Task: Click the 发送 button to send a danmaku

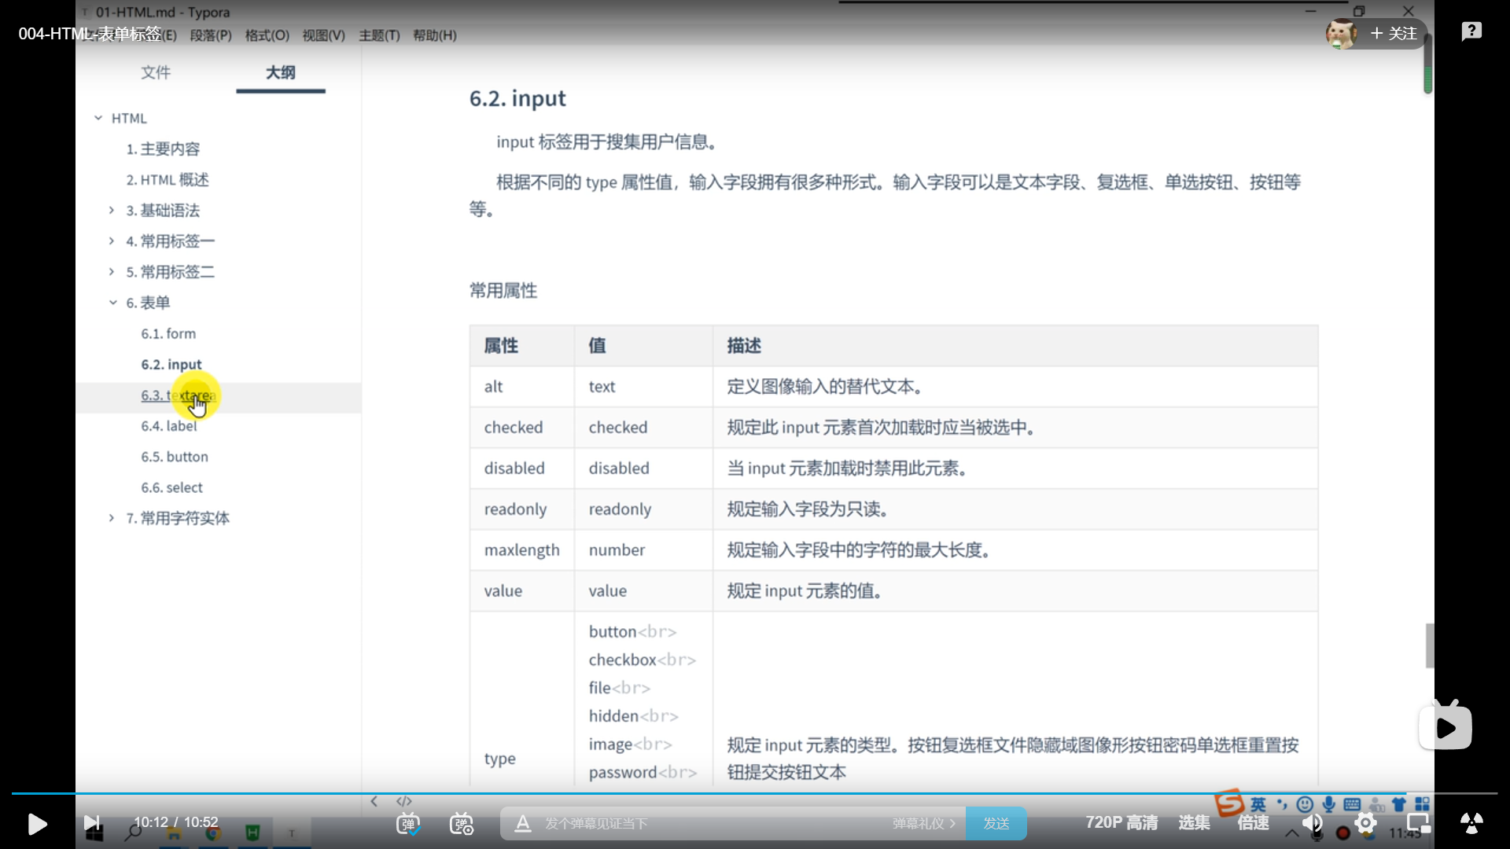Action: tap(996, 823)
